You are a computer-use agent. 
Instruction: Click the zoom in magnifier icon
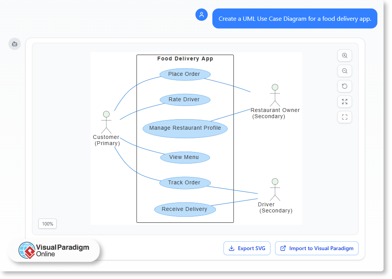click(x=344, y=55)
